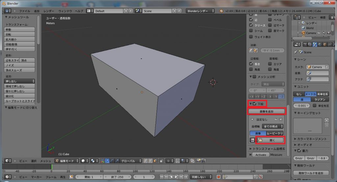Add a new scene with plus button
Viewport: 337px width, 182px height.
point(174,11)
